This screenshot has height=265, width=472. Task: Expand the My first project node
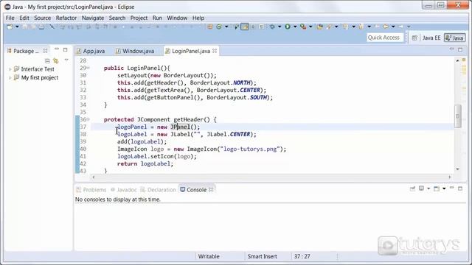10,78
